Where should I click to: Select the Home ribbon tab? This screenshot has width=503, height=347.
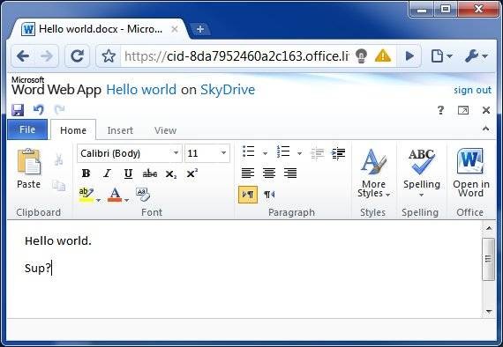point(73,130)
